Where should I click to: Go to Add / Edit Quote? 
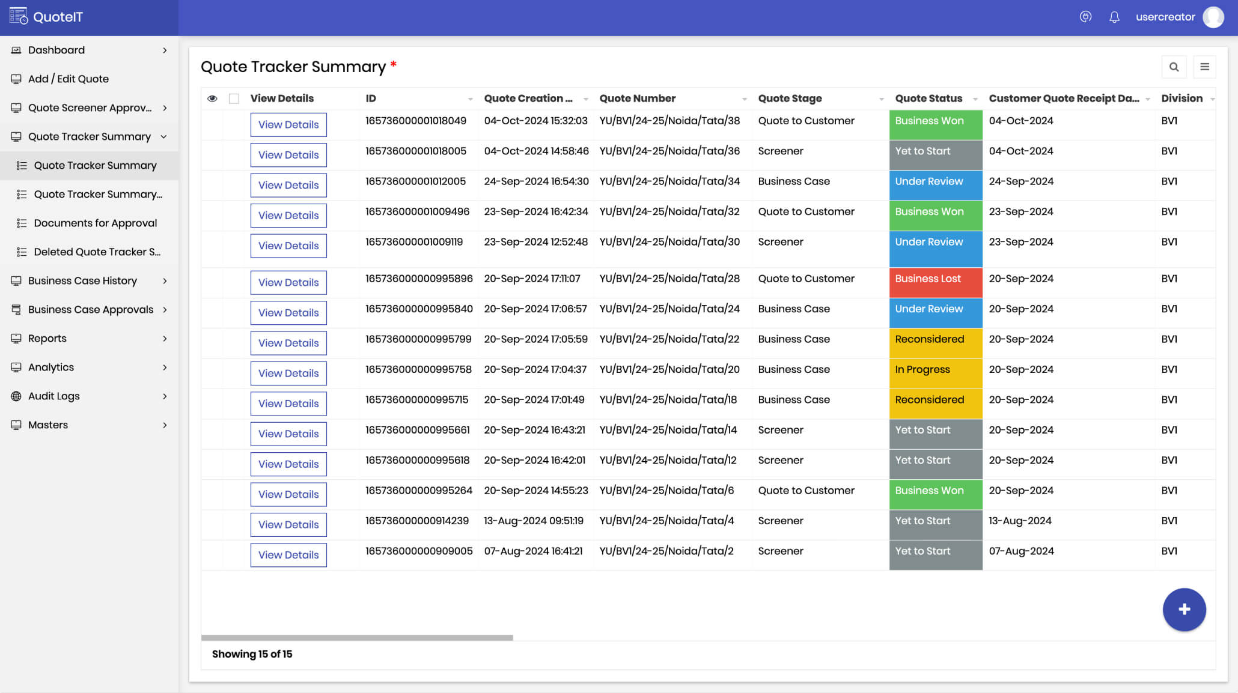point(69,79)
